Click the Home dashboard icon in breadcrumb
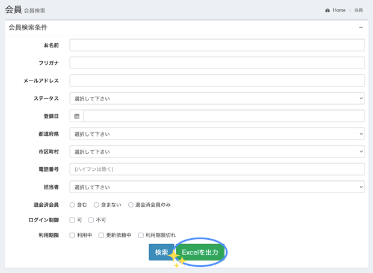Image resolution: width=373 pixels, height=273 pixels. pos(327,10)
